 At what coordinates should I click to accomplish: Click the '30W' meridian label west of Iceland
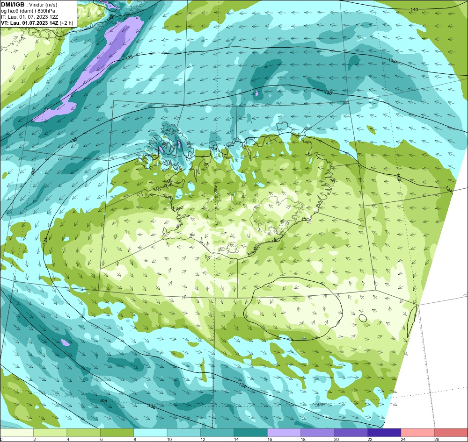33,171
